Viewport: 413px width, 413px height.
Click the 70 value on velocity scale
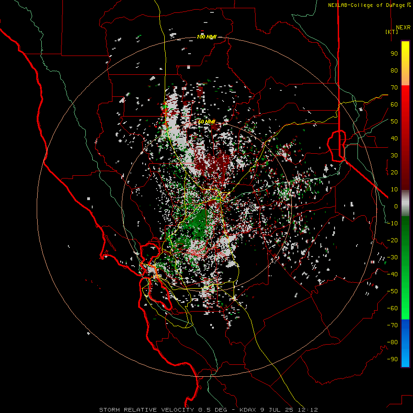394,88
